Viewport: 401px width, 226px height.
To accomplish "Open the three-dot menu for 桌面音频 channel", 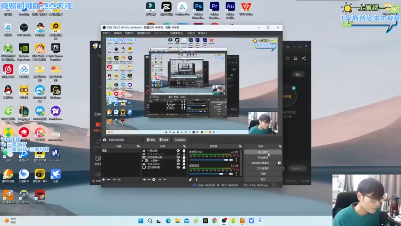I will click(236, 174).
